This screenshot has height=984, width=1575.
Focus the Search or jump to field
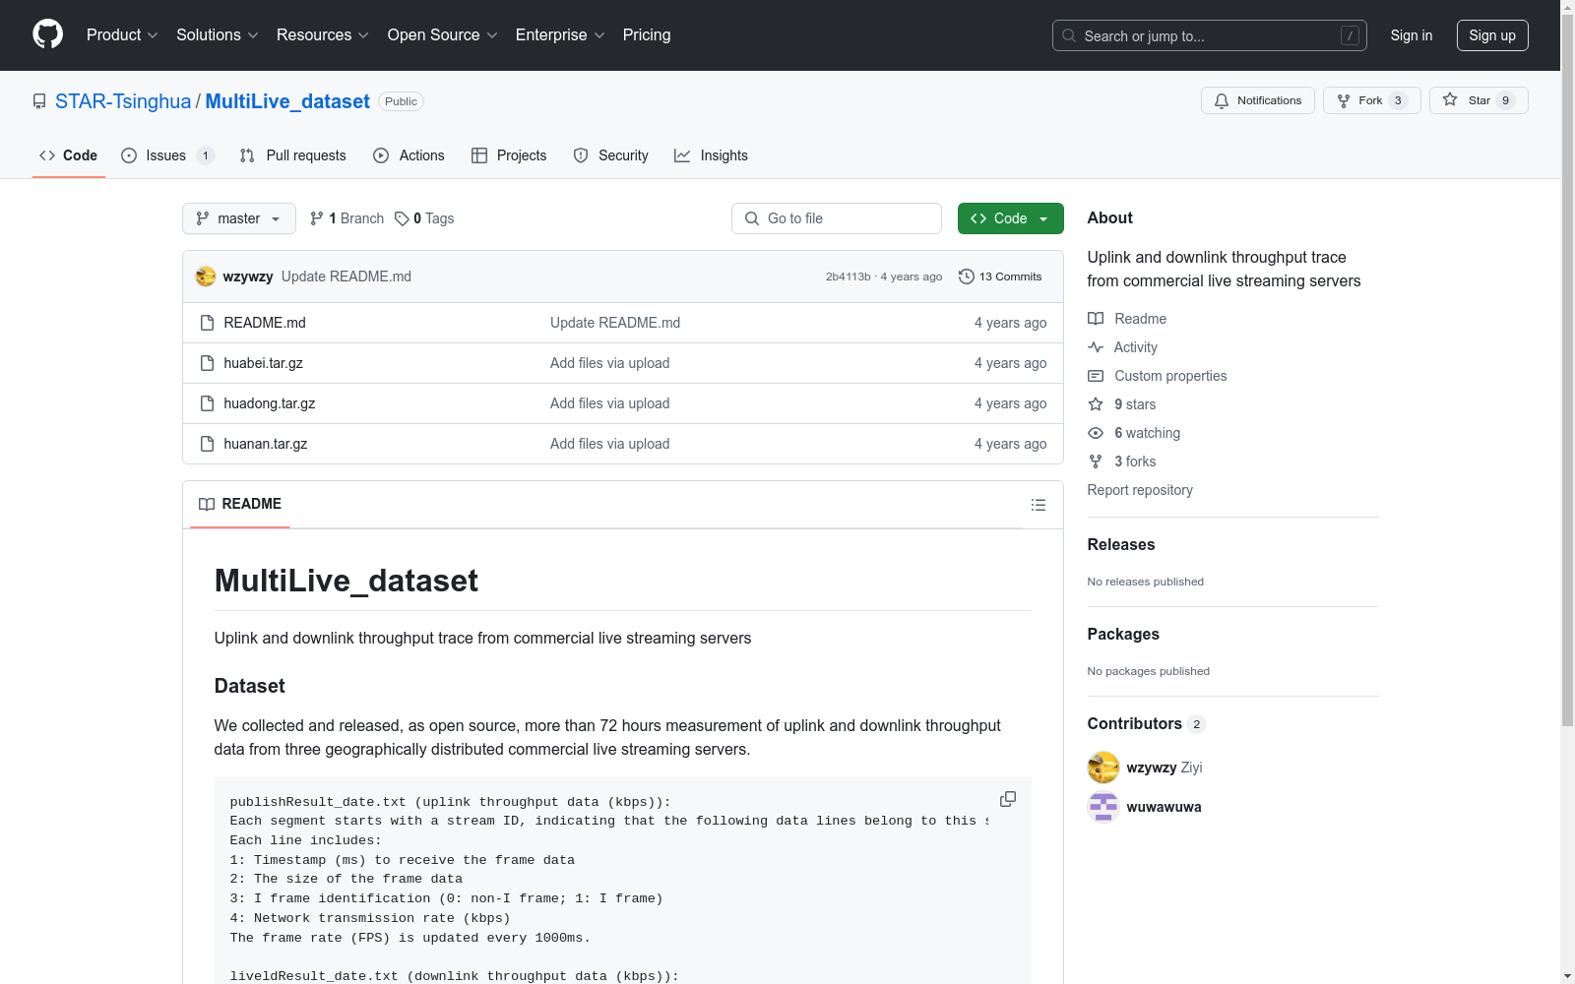[x=1210, y=35]
